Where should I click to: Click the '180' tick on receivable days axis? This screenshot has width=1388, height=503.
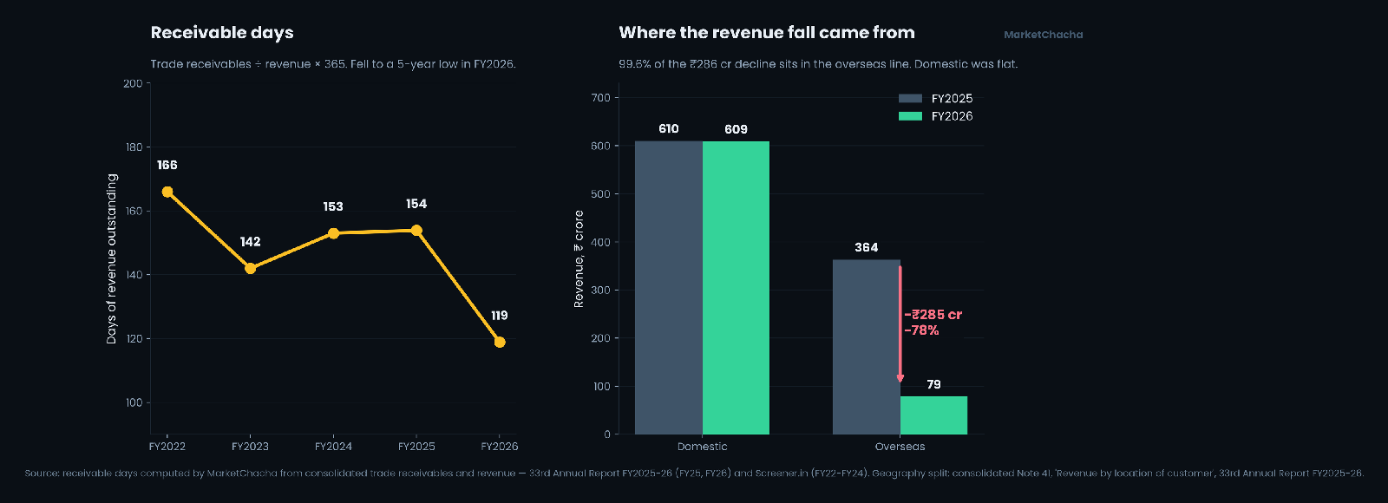pyautogui.click(x=133, y=147)
